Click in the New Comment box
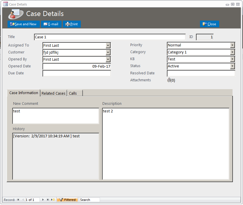Image resolution: width=243 pixels, height=205 pixels. pyautogui.click(x=56, y=116)
